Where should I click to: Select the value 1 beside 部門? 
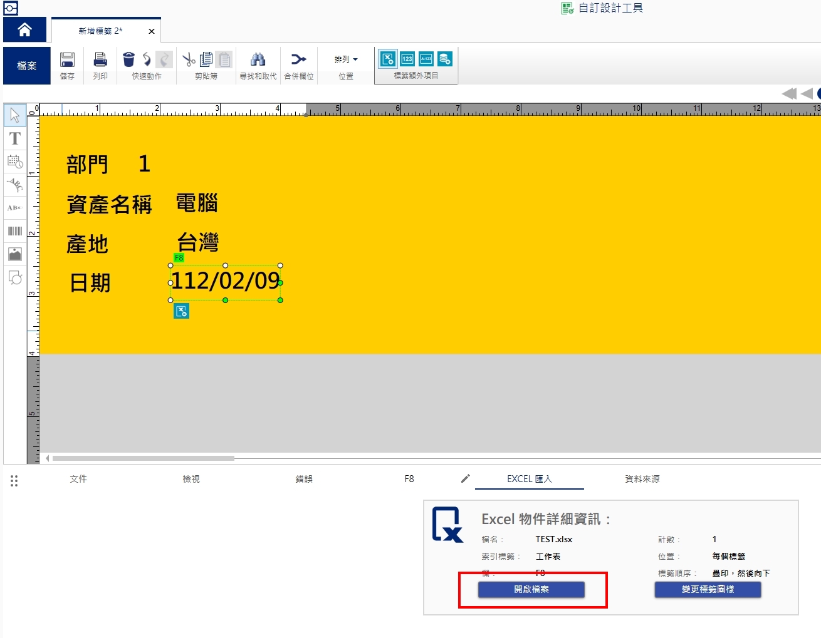coord(144,164)
